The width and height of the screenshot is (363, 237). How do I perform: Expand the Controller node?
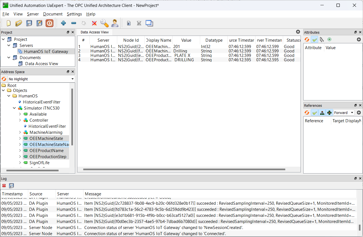(20, 120)
